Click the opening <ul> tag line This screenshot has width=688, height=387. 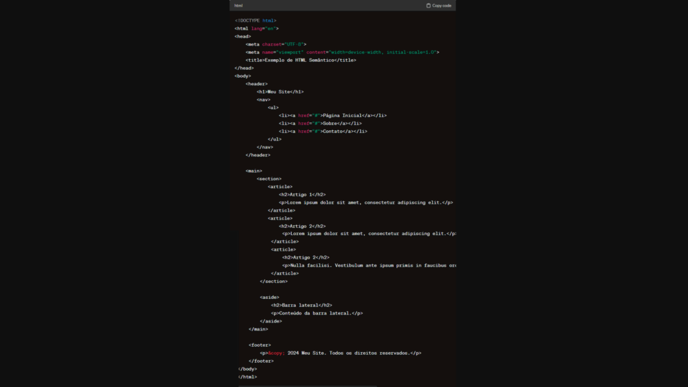point(273,107)
